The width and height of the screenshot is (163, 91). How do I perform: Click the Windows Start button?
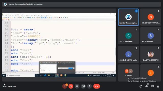4,75
